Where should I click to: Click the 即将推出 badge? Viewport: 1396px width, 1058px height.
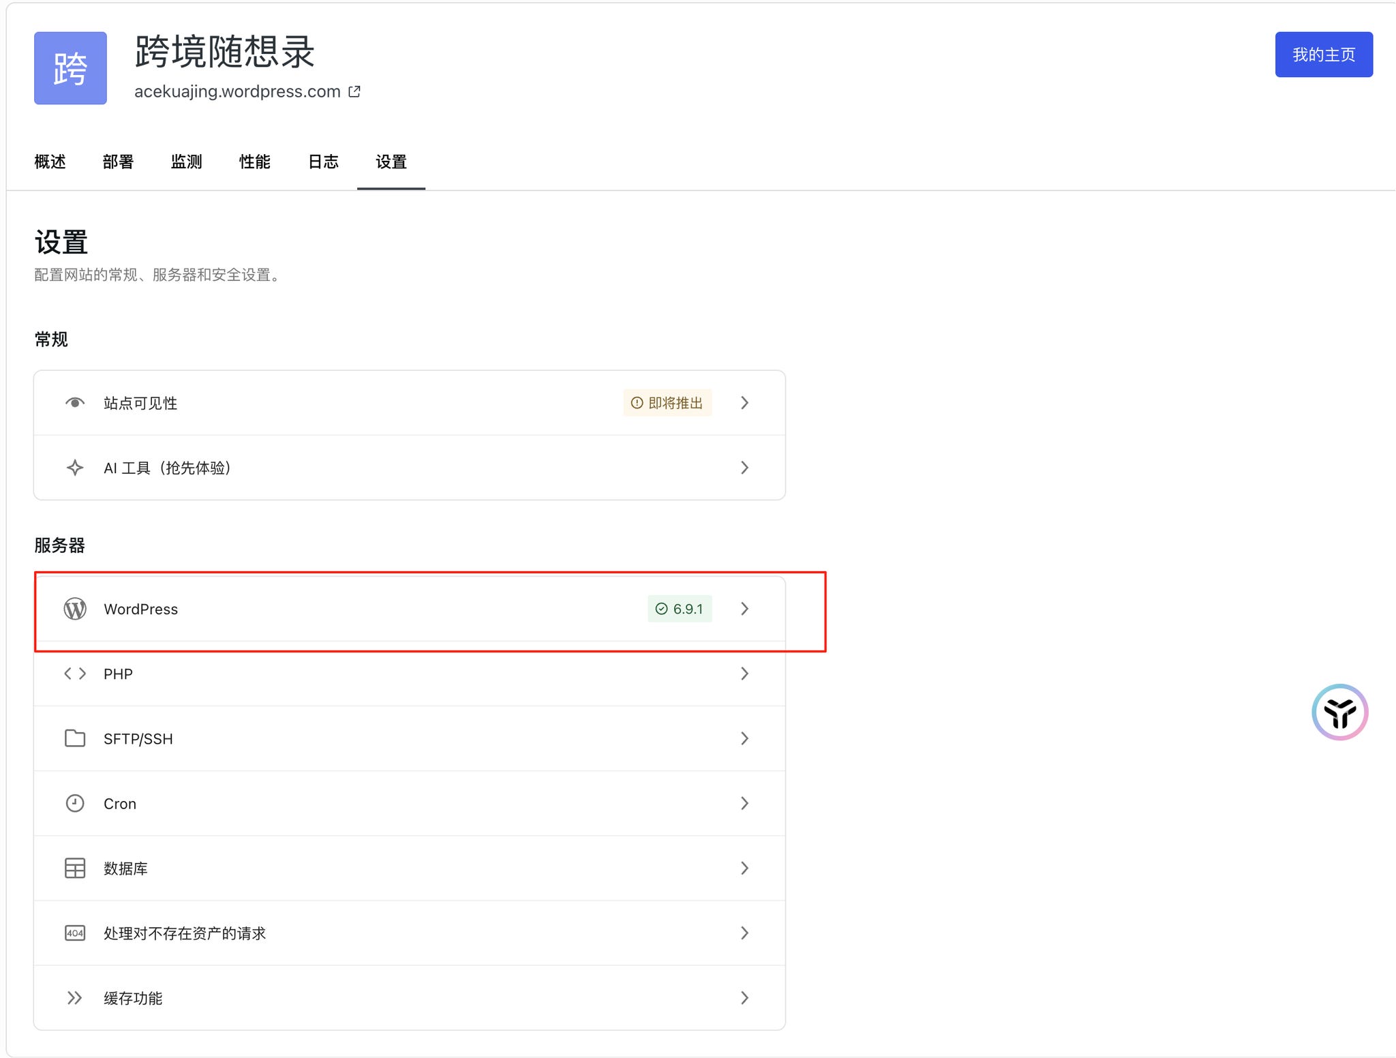click(x=667, y=403)
